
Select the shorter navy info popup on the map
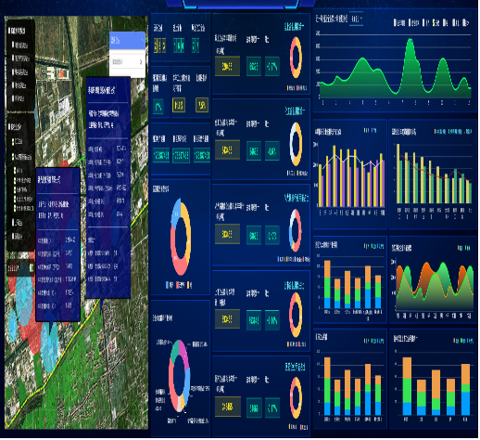pyautogui.click(x=58, y=245)
